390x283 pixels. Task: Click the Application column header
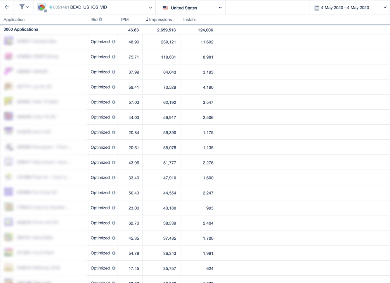14,20
